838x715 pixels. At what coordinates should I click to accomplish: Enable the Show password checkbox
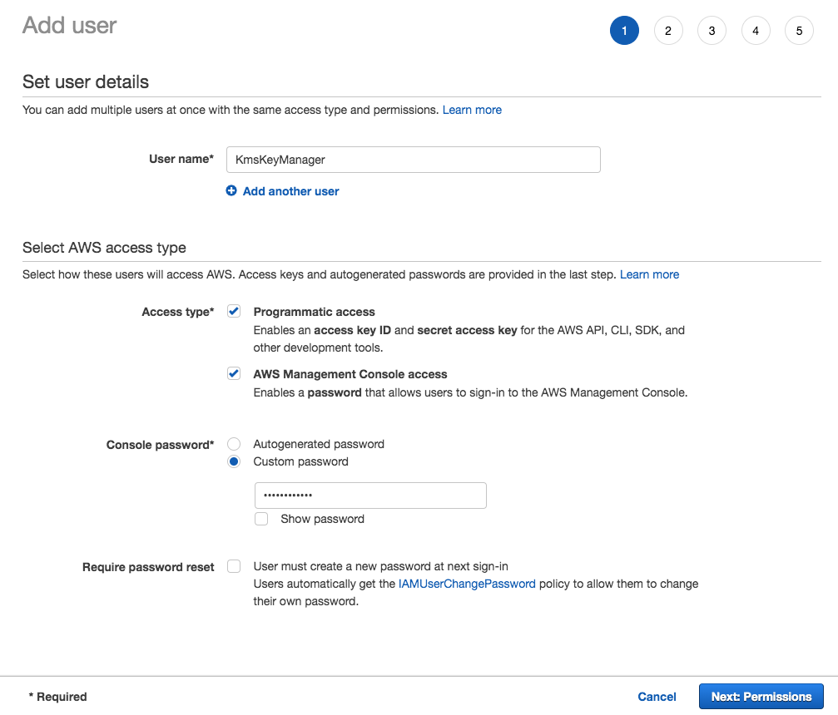click(261, 519)
